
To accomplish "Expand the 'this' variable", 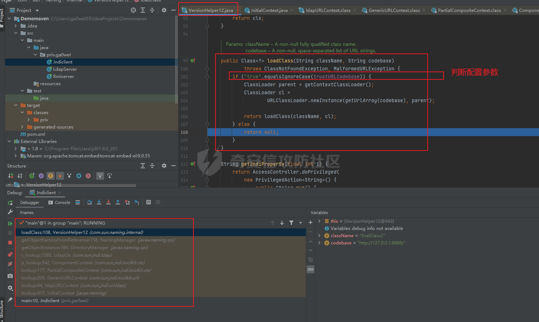I will pos(319,221).
